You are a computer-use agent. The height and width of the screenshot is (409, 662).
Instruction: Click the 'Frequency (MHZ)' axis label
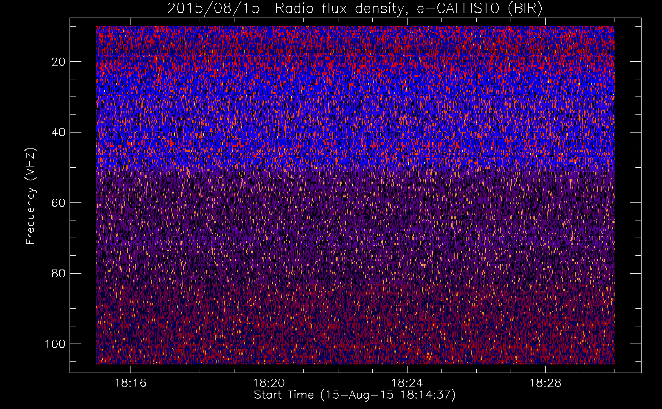coord(31,196)
